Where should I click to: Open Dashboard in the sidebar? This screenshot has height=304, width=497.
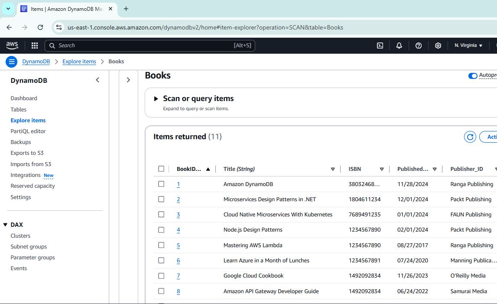pyautogui.click(x=24, y=98)
